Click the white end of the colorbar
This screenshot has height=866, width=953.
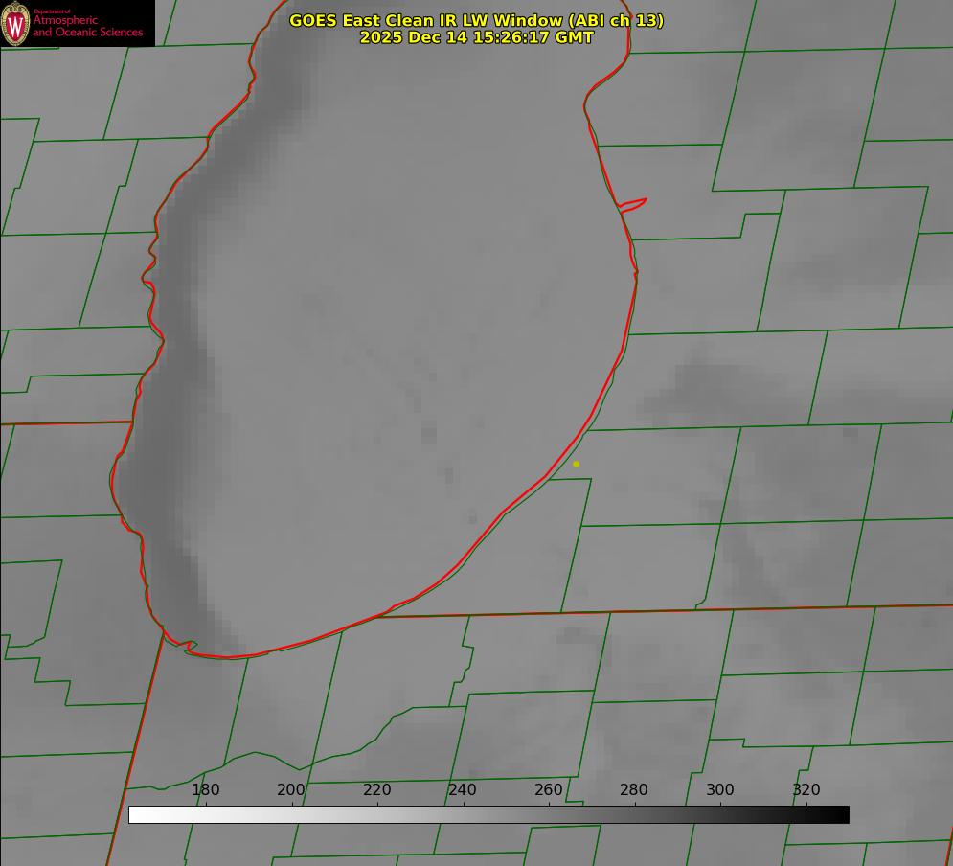click(136, 814)
